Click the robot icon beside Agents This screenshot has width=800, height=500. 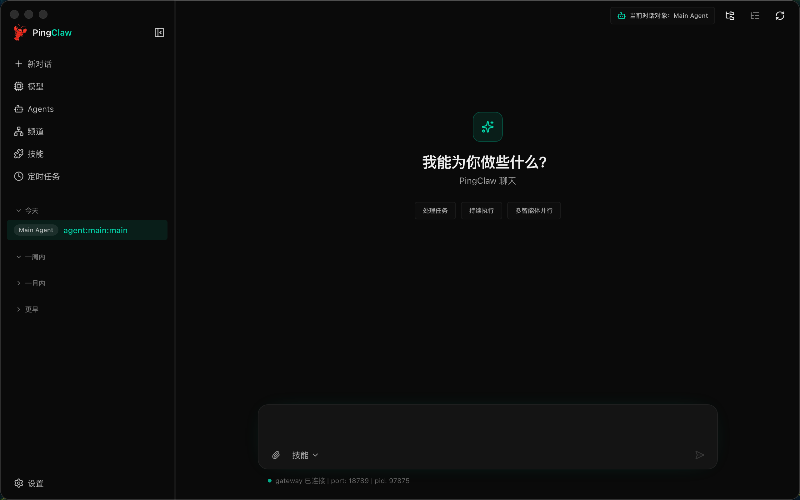coord(19,109)
